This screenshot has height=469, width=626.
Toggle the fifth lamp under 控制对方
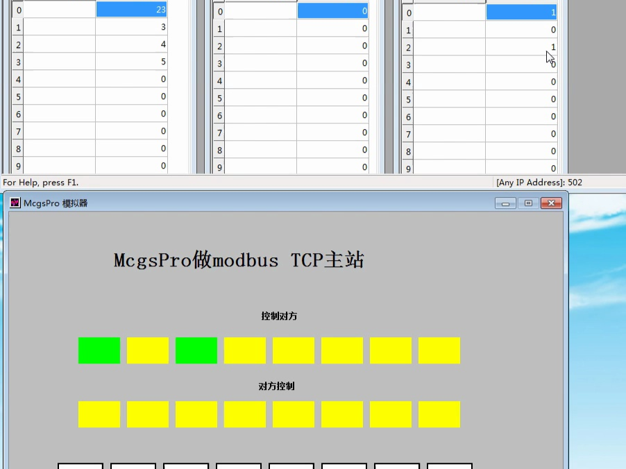[294, 350]
